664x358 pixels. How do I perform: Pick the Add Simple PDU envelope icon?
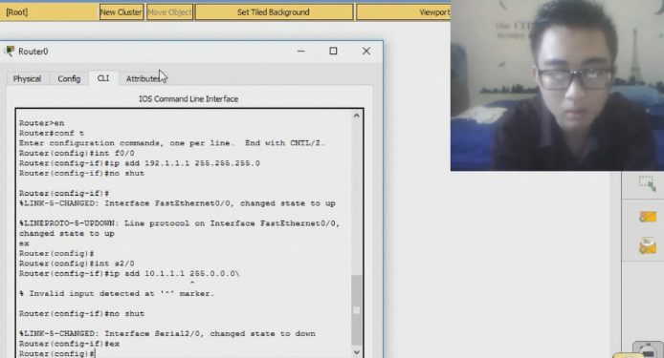648,217
